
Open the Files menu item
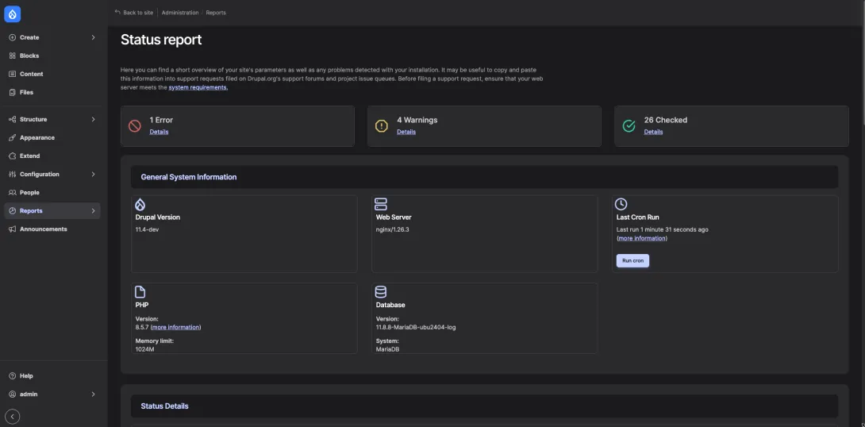[52, 92]
